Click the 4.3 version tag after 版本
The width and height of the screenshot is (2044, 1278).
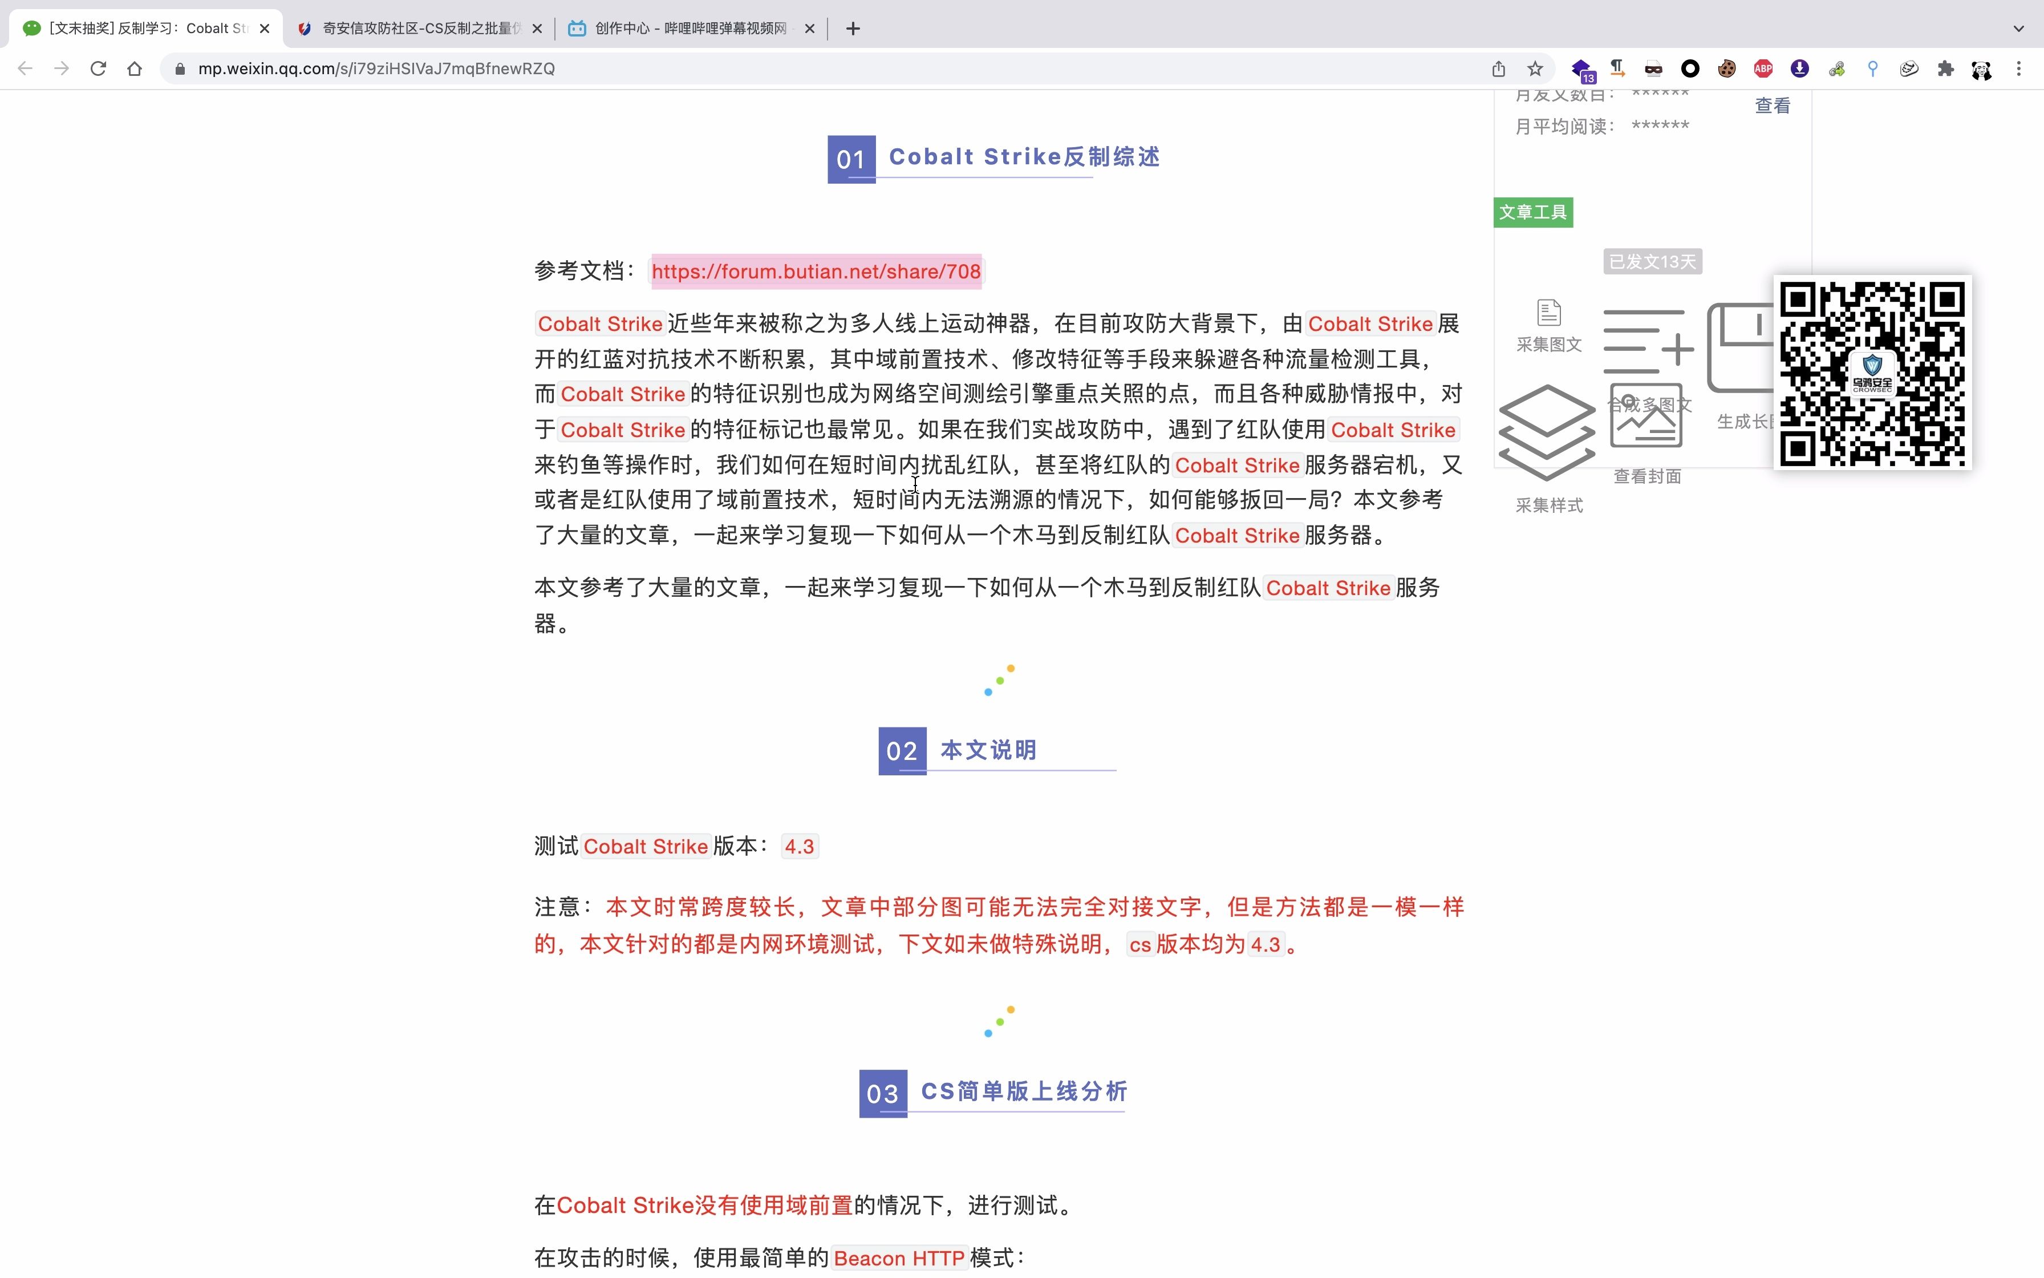(x=799, y=847)
